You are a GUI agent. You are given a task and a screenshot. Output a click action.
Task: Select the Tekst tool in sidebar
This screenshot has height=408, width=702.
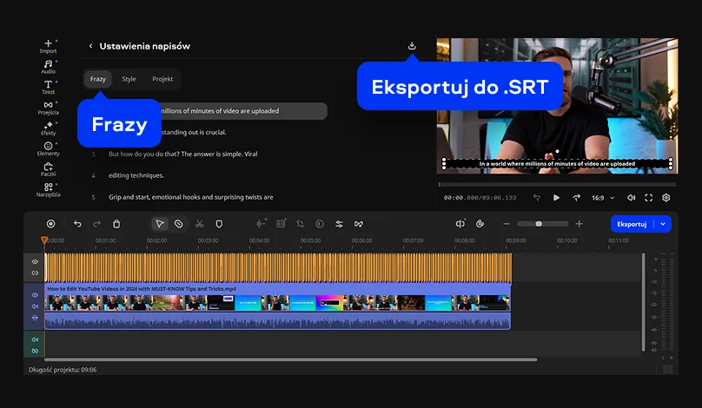[x=48, y=87]
